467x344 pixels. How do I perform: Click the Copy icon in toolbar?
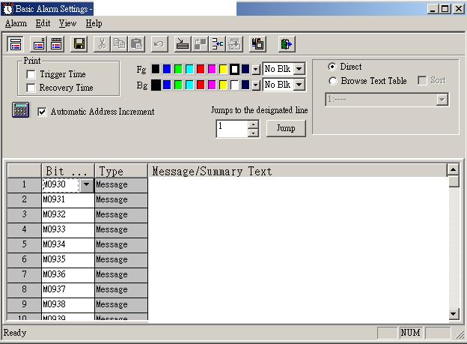119,44
